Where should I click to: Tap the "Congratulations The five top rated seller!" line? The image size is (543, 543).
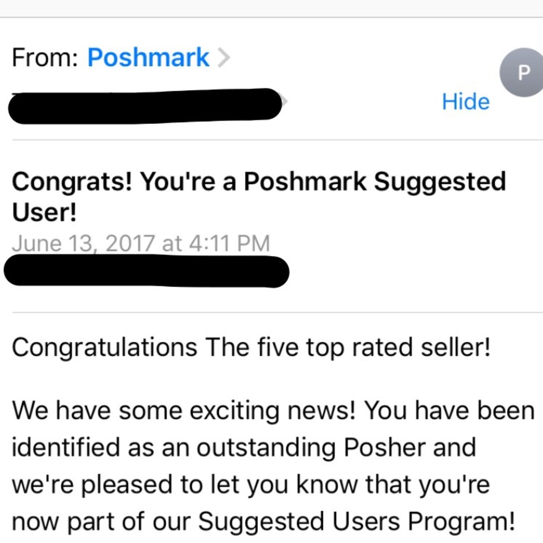251,348
